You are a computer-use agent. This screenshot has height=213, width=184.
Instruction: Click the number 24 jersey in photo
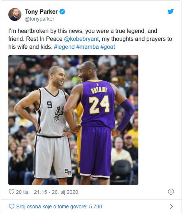[x=99, y=104]
